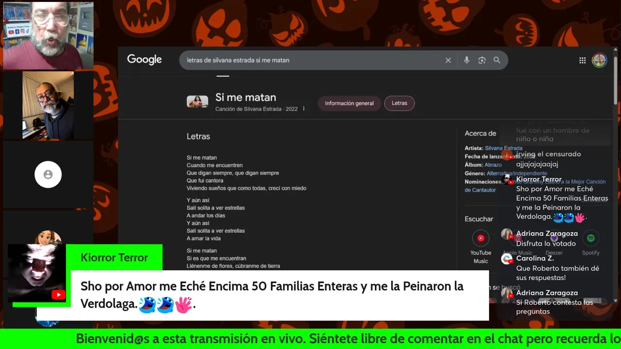Click the 'Si me matan' song title
Screen dimensions: 621x349
(245, 97)
